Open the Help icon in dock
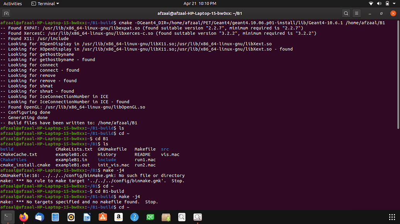This screenshot has height=224, width=400. (x=134, y=217)
